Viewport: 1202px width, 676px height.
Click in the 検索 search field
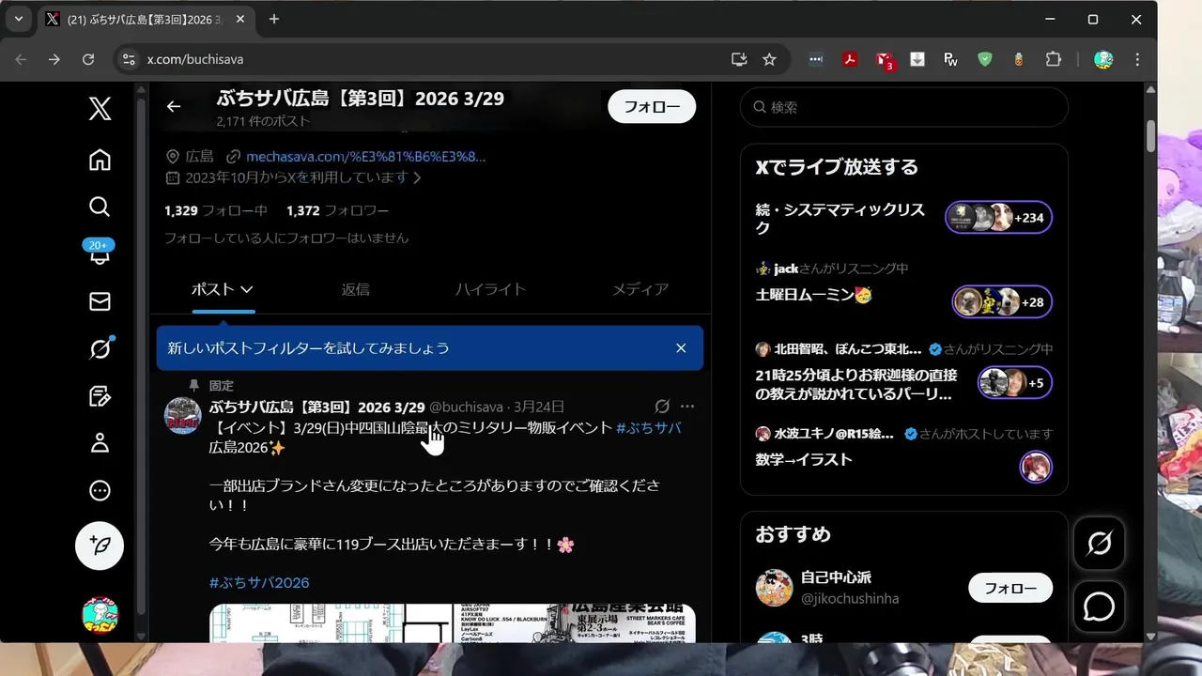click(903, 107)
